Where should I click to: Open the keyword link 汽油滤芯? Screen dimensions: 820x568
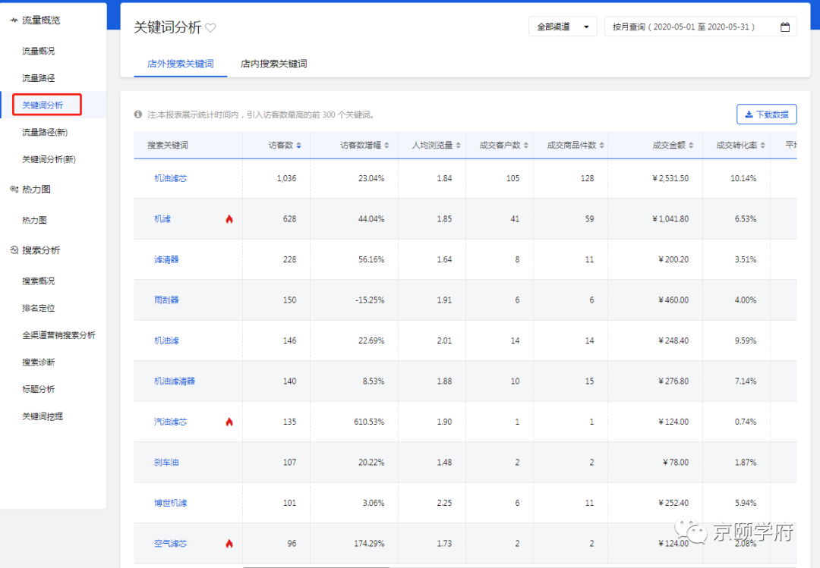(171, 422)
